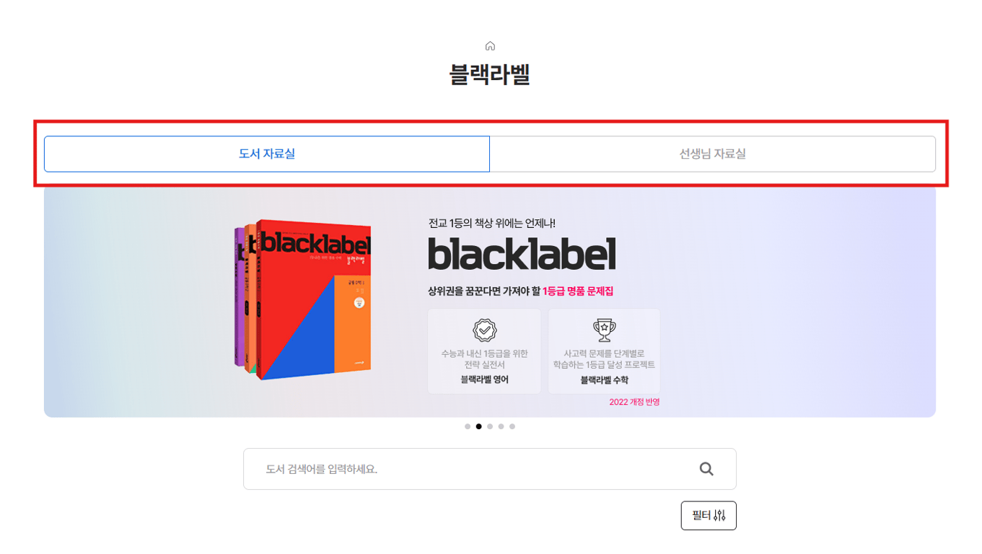Go to the home icon above 블랙라벨
The height and width of the screenshot is (554, 982).
click(490, 46)
